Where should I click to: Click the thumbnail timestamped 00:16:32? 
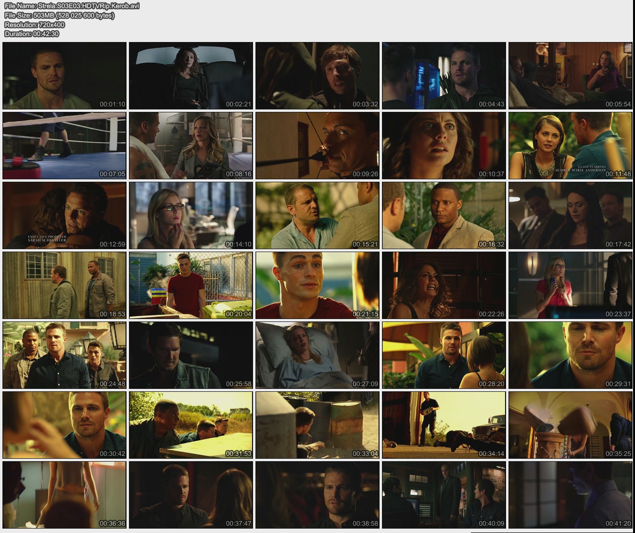click(x=444, y=215)
